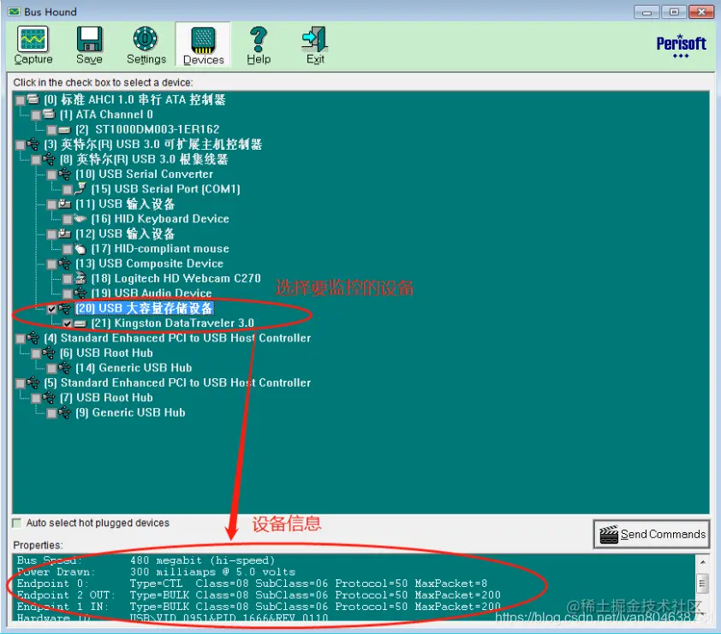
Task: Click the Properties scrollbar thumb
Action: coord(702,584)
